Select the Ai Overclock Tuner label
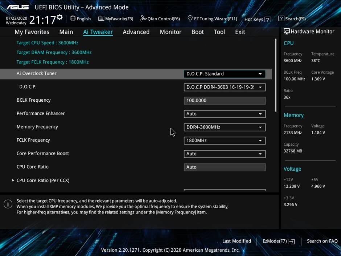Image resolution: width=341 pixels, height=256 pixels. click(x=37, y=73)
